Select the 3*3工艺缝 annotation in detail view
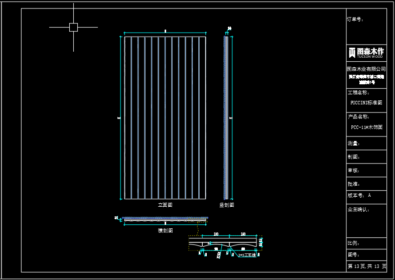This screenshot has height=280, width=395. pyautogui.click(x=246, y=255)
